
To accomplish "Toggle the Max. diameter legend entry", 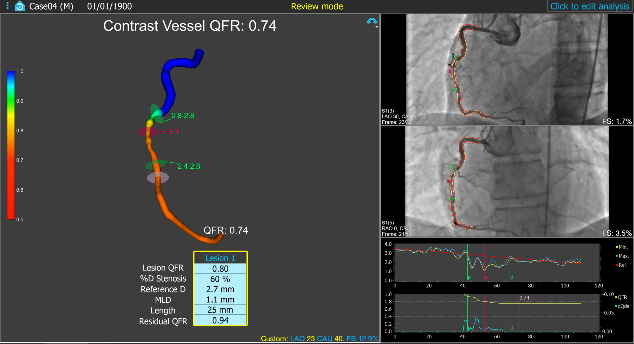I will (623, 256).
